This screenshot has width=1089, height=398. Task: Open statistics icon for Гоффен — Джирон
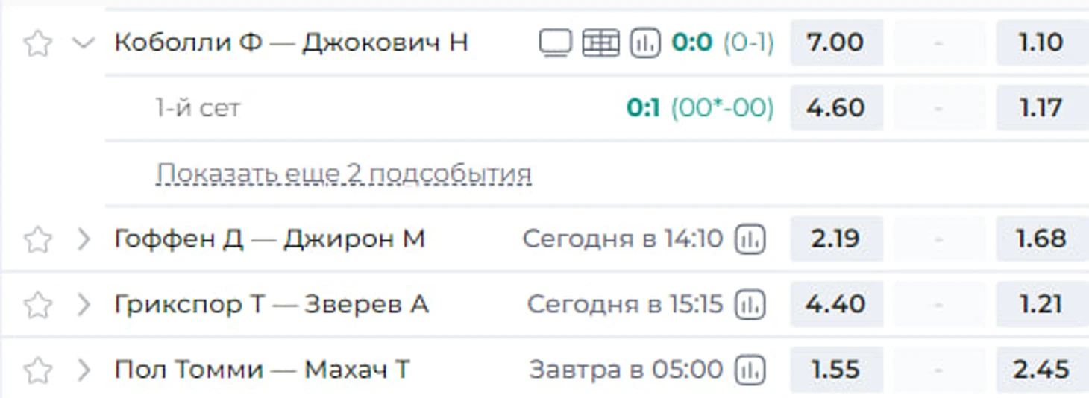[750, 239]
